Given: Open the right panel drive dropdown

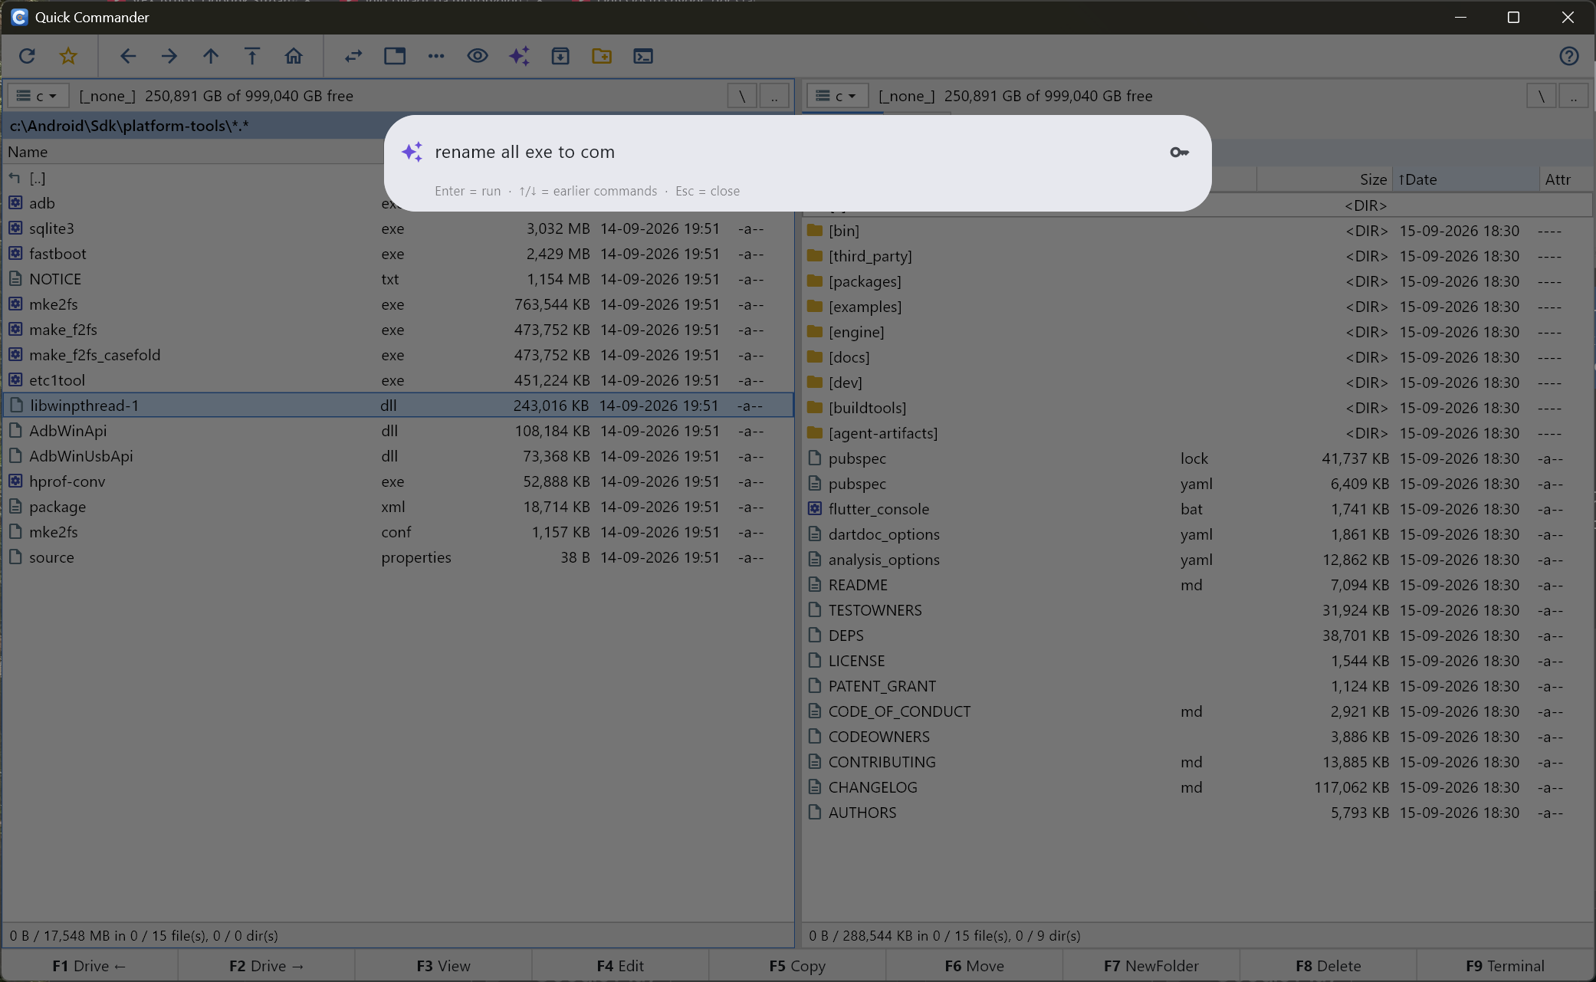Looking at the screenshot, I should point(837,96).
